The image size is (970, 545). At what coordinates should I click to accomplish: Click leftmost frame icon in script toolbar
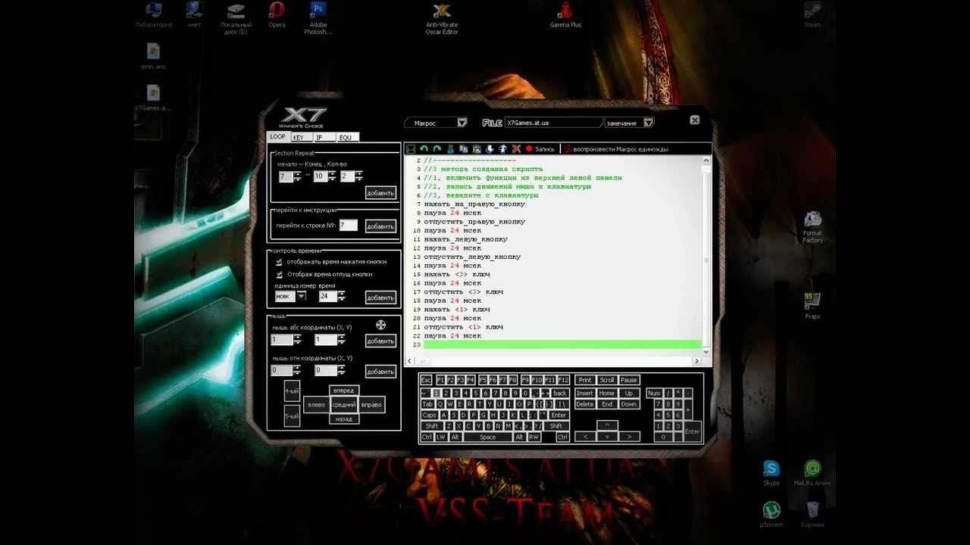[411, 149]
